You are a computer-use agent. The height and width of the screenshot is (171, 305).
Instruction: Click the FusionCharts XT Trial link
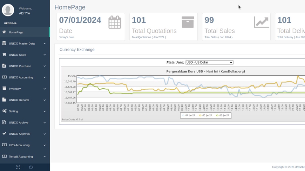(72, 120)
